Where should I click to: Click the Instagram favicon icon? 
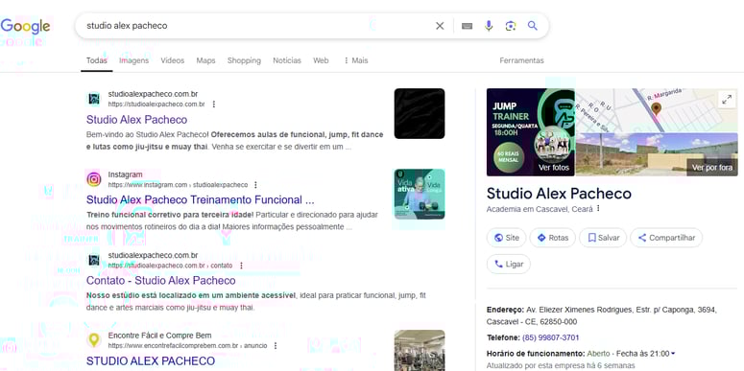pos(94,179)
